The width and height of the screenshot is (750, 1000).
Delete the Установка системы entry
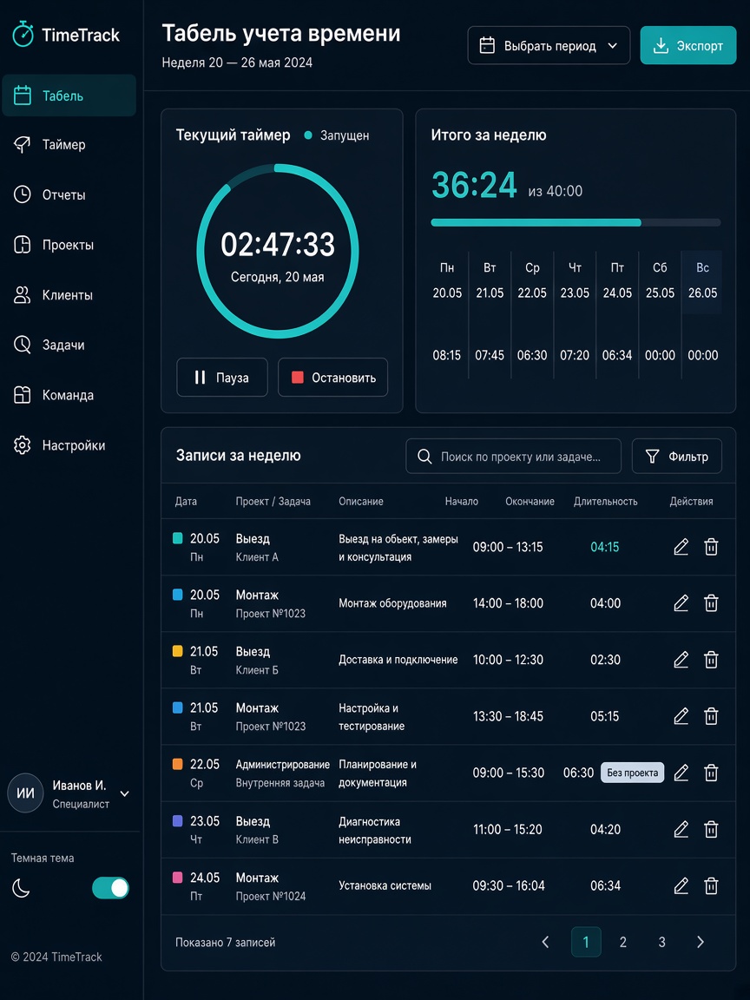[711, 885]
